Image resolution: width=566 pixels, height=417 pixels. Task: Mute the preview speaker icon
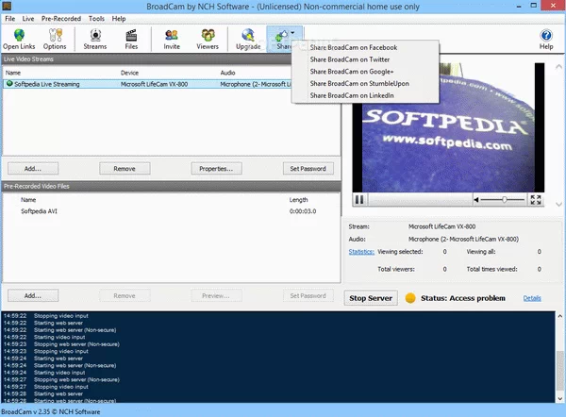476,200
